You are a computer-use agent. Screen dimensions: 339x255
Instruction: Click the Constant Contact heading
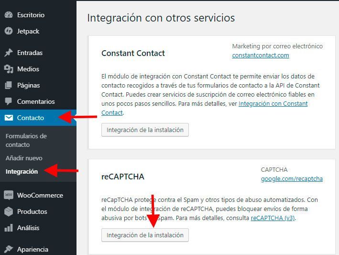133,53
